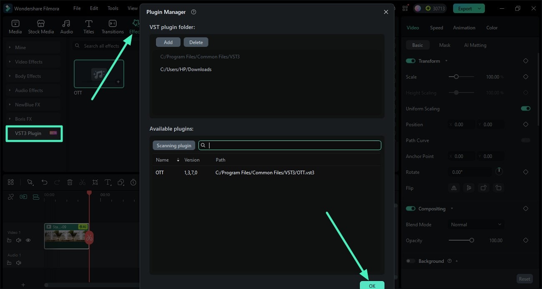
Task: Switch to the Animation tab
Action: 464,28
